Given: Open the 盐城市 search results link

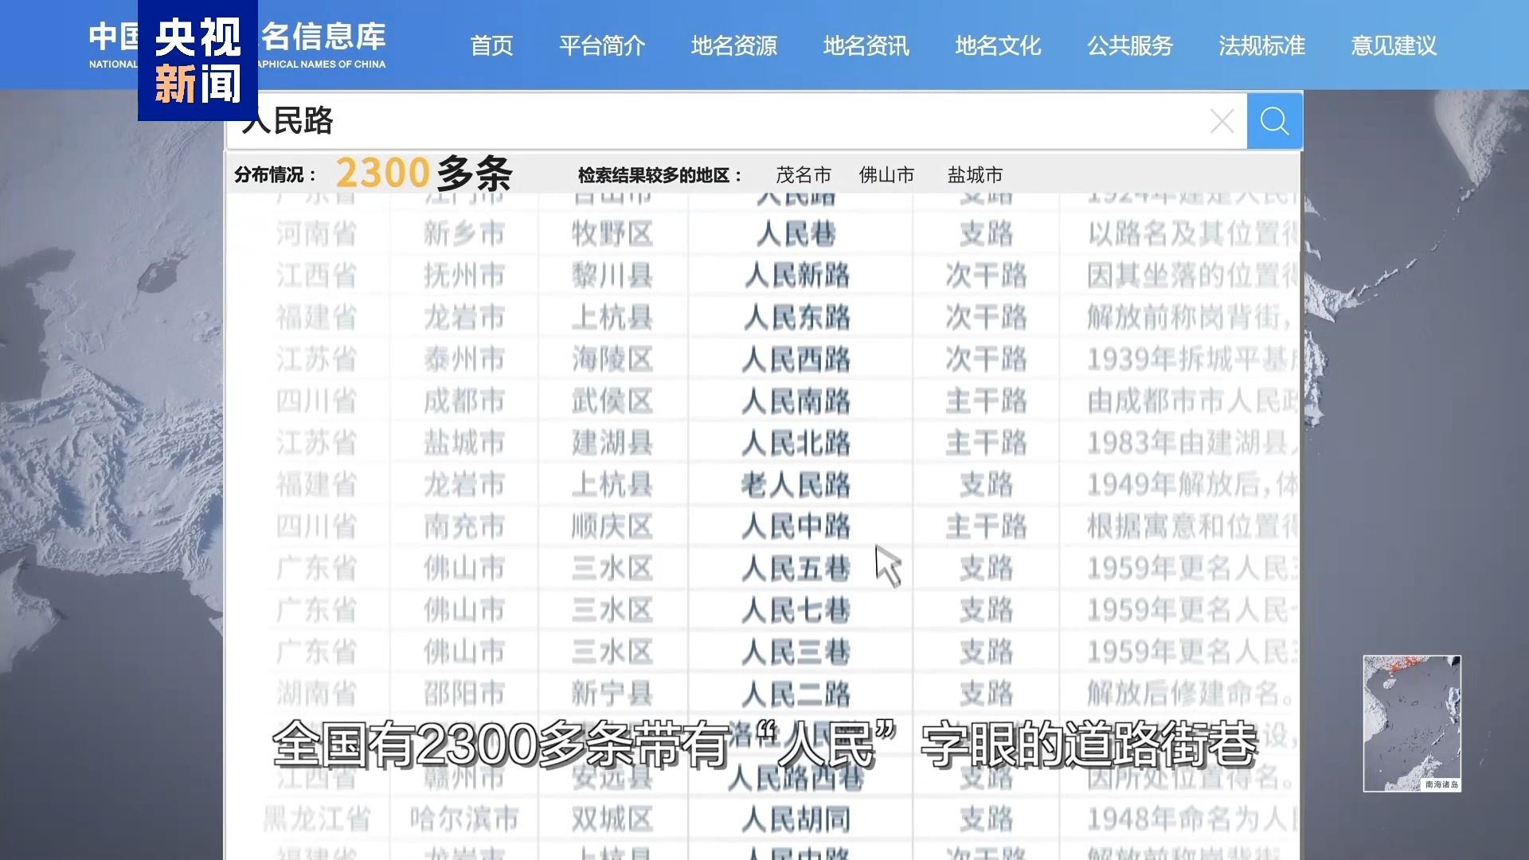Looking at the screenshot, I should click(973, 175).
